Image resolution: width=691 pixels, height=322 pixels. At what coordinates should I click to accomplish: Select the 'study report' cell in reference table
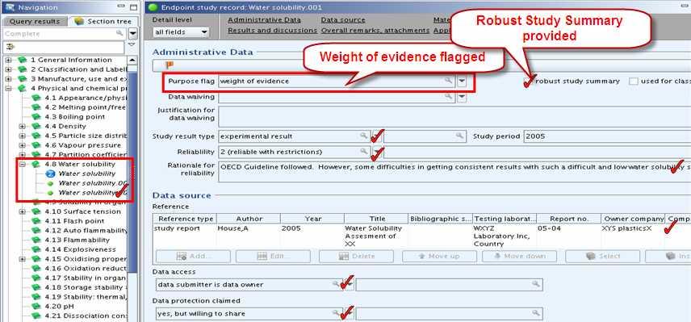(x=184, y=236)
